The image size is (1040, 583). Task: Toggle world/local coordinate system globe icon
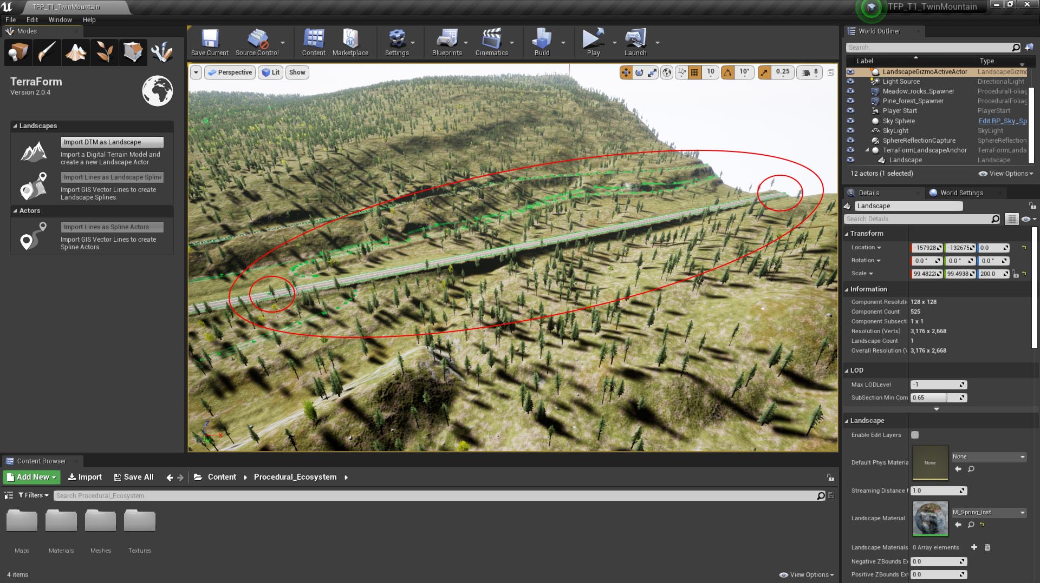pyautogui.click(x=667, y=72)
